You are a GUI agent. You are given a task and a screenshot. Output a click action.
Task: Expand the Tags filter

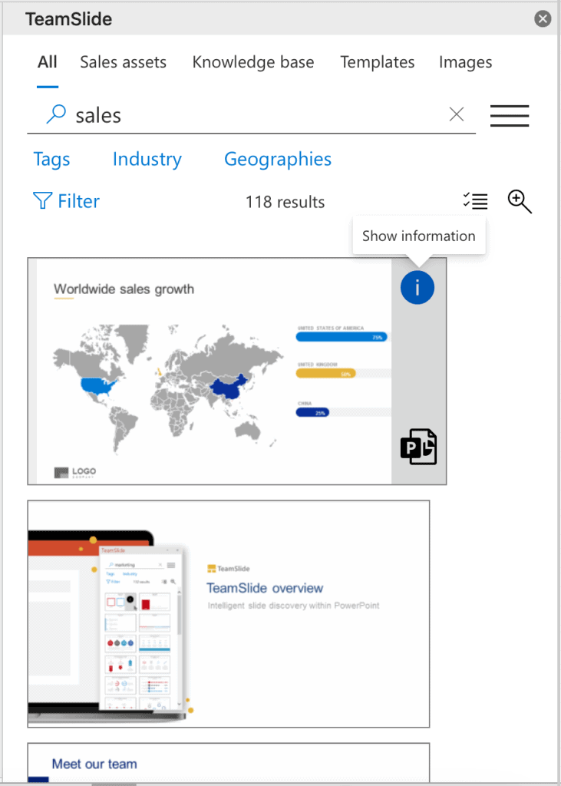[51, 159]
